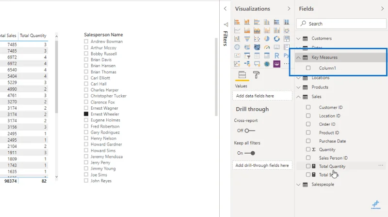The width and height of the screenshot is (388, 217).
Task: Expand the Locations table
Action: pos(298,78)
